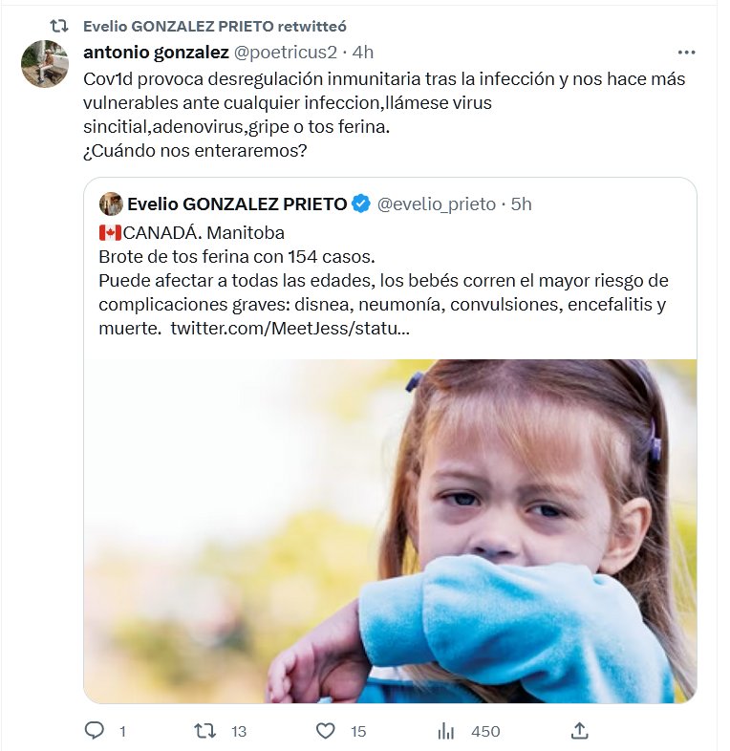Click the reply speech bubble icon

pos(94,731)
